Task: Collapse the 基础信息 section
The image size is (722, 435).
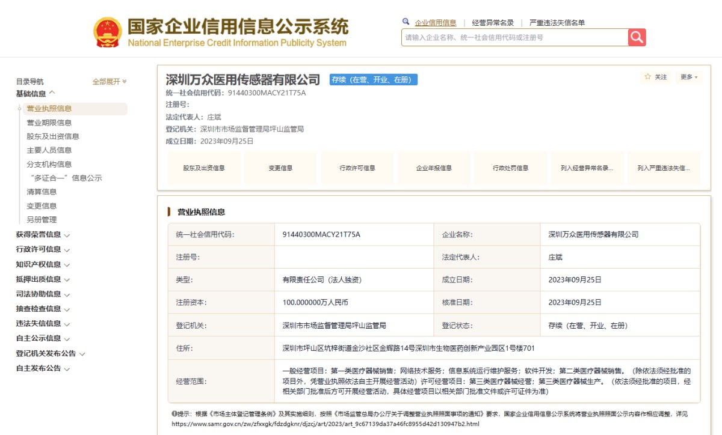Action: click(35, 94)
